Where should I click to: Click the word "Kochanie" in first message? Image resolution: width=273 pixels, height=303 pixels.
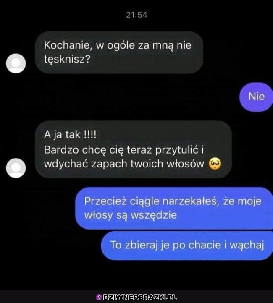67,45
